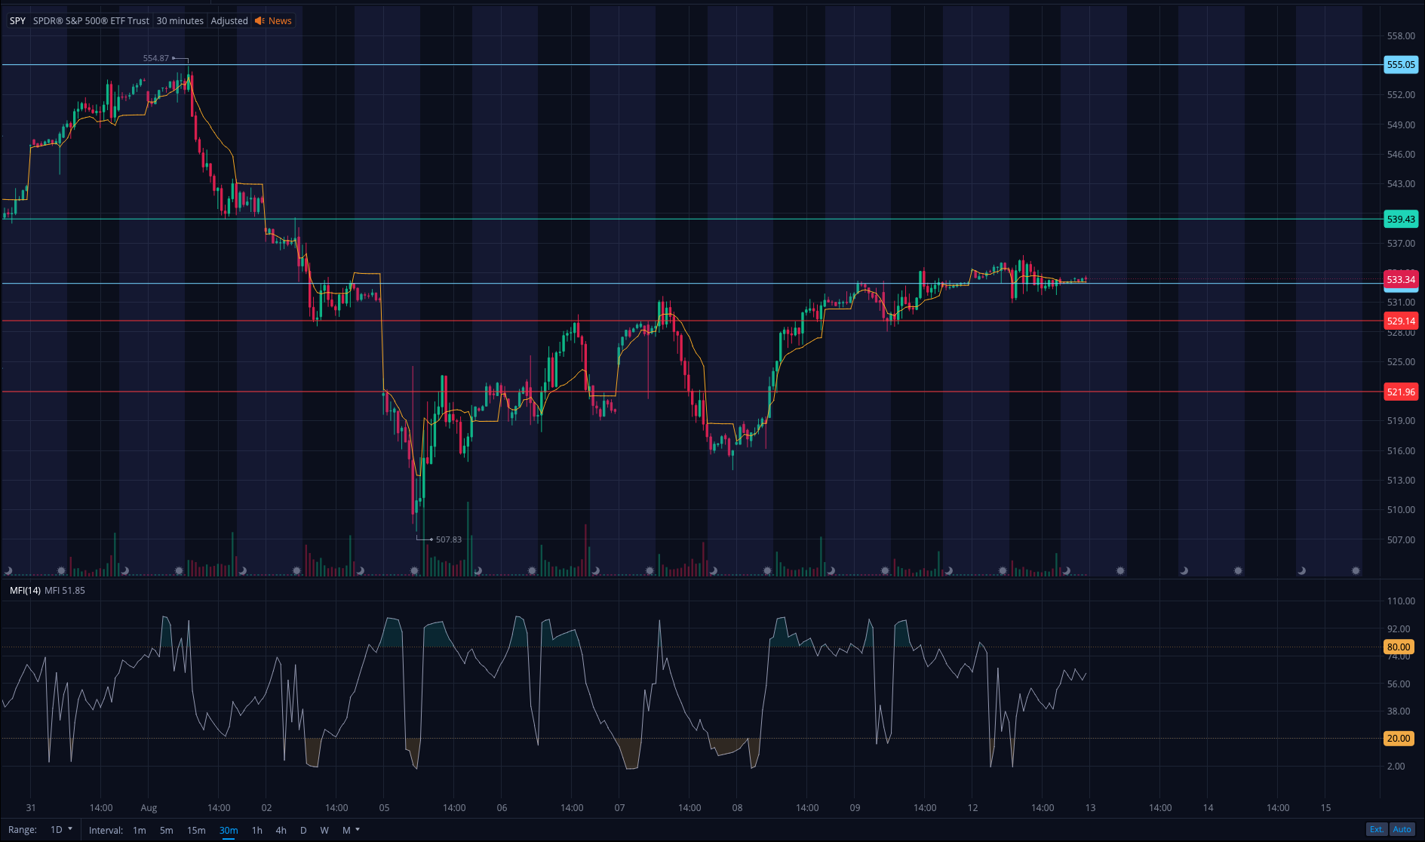Viewport: 1425px width, 842px height.
Task: Switch to the 1h interval
Action: click(257, 830)
